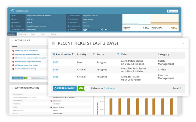Screen dimensions: 196x122
Task: Click the Customer Name person icon
Action: pos(12,30)
